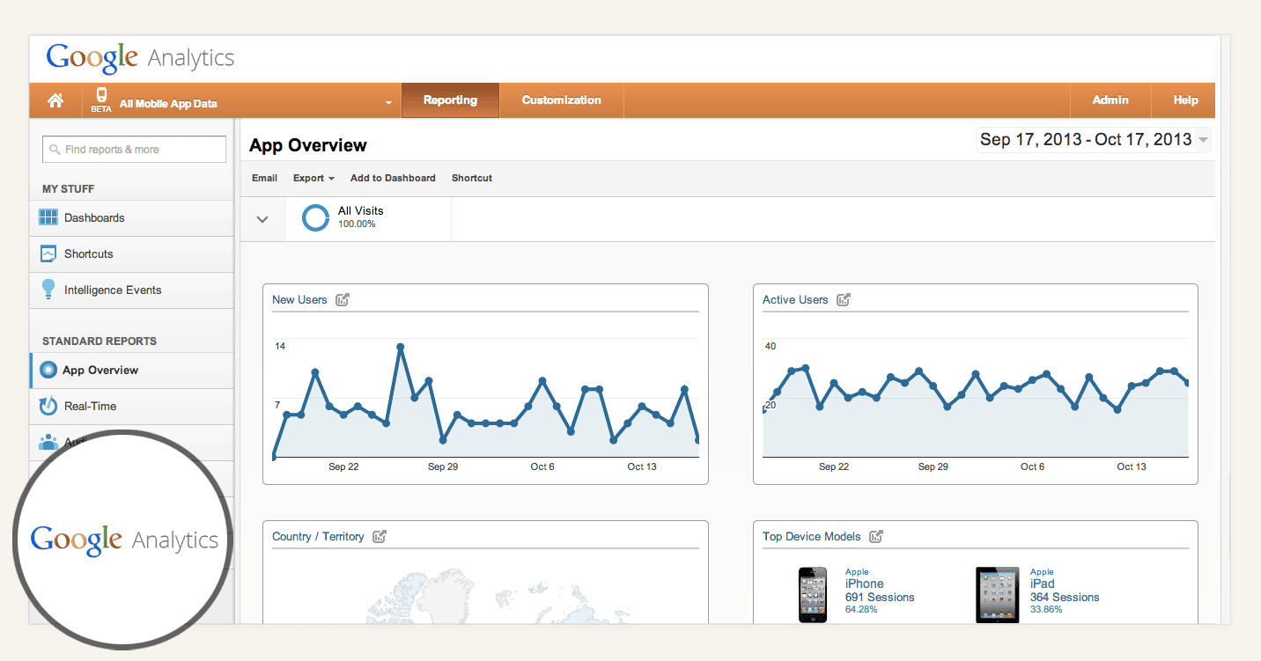Open Active Users widget export icon

(x=844, y=300)
